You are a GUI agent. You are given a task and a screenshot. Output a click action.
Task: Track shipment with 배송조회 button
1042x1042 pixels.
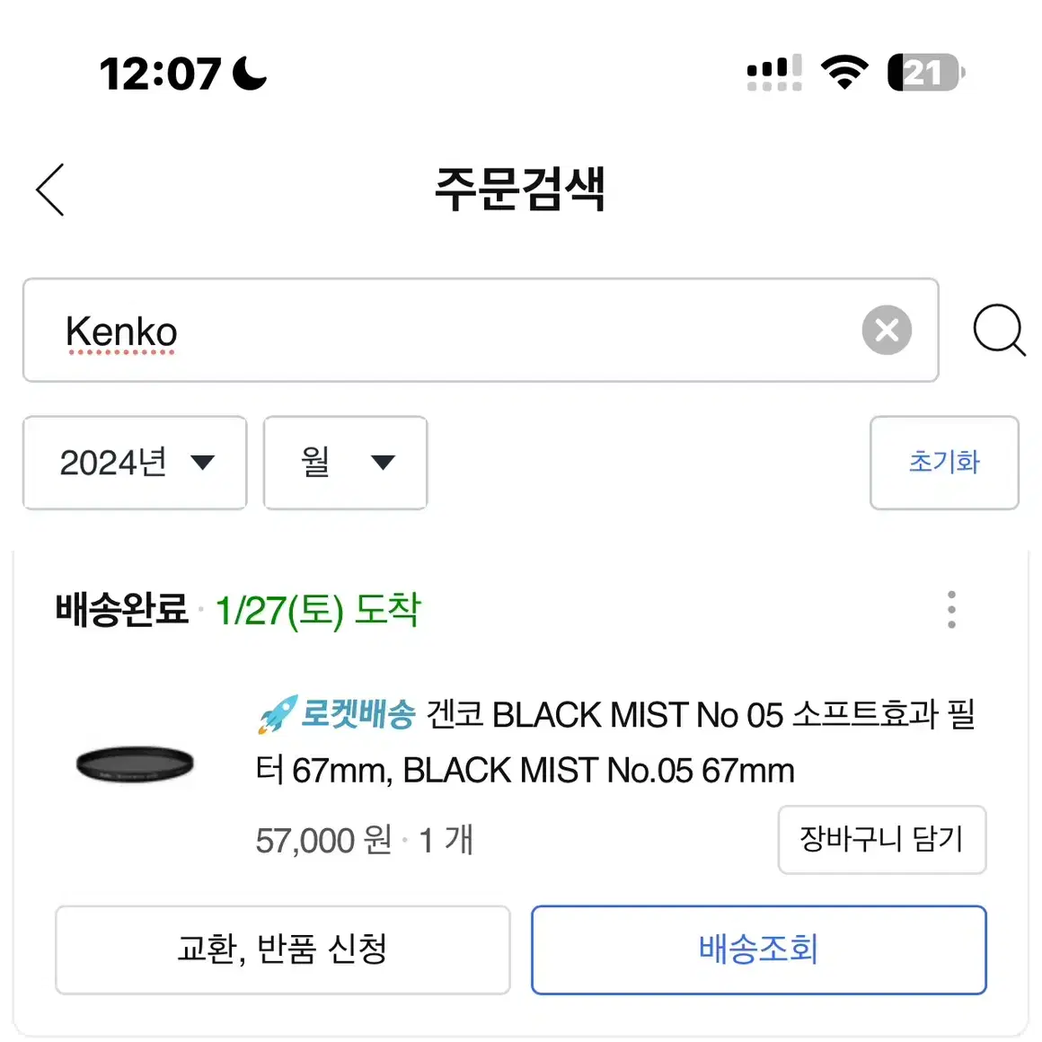pos(759,949)
